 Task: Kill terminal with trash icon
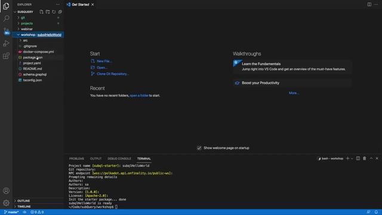click(x=365, y=158)
